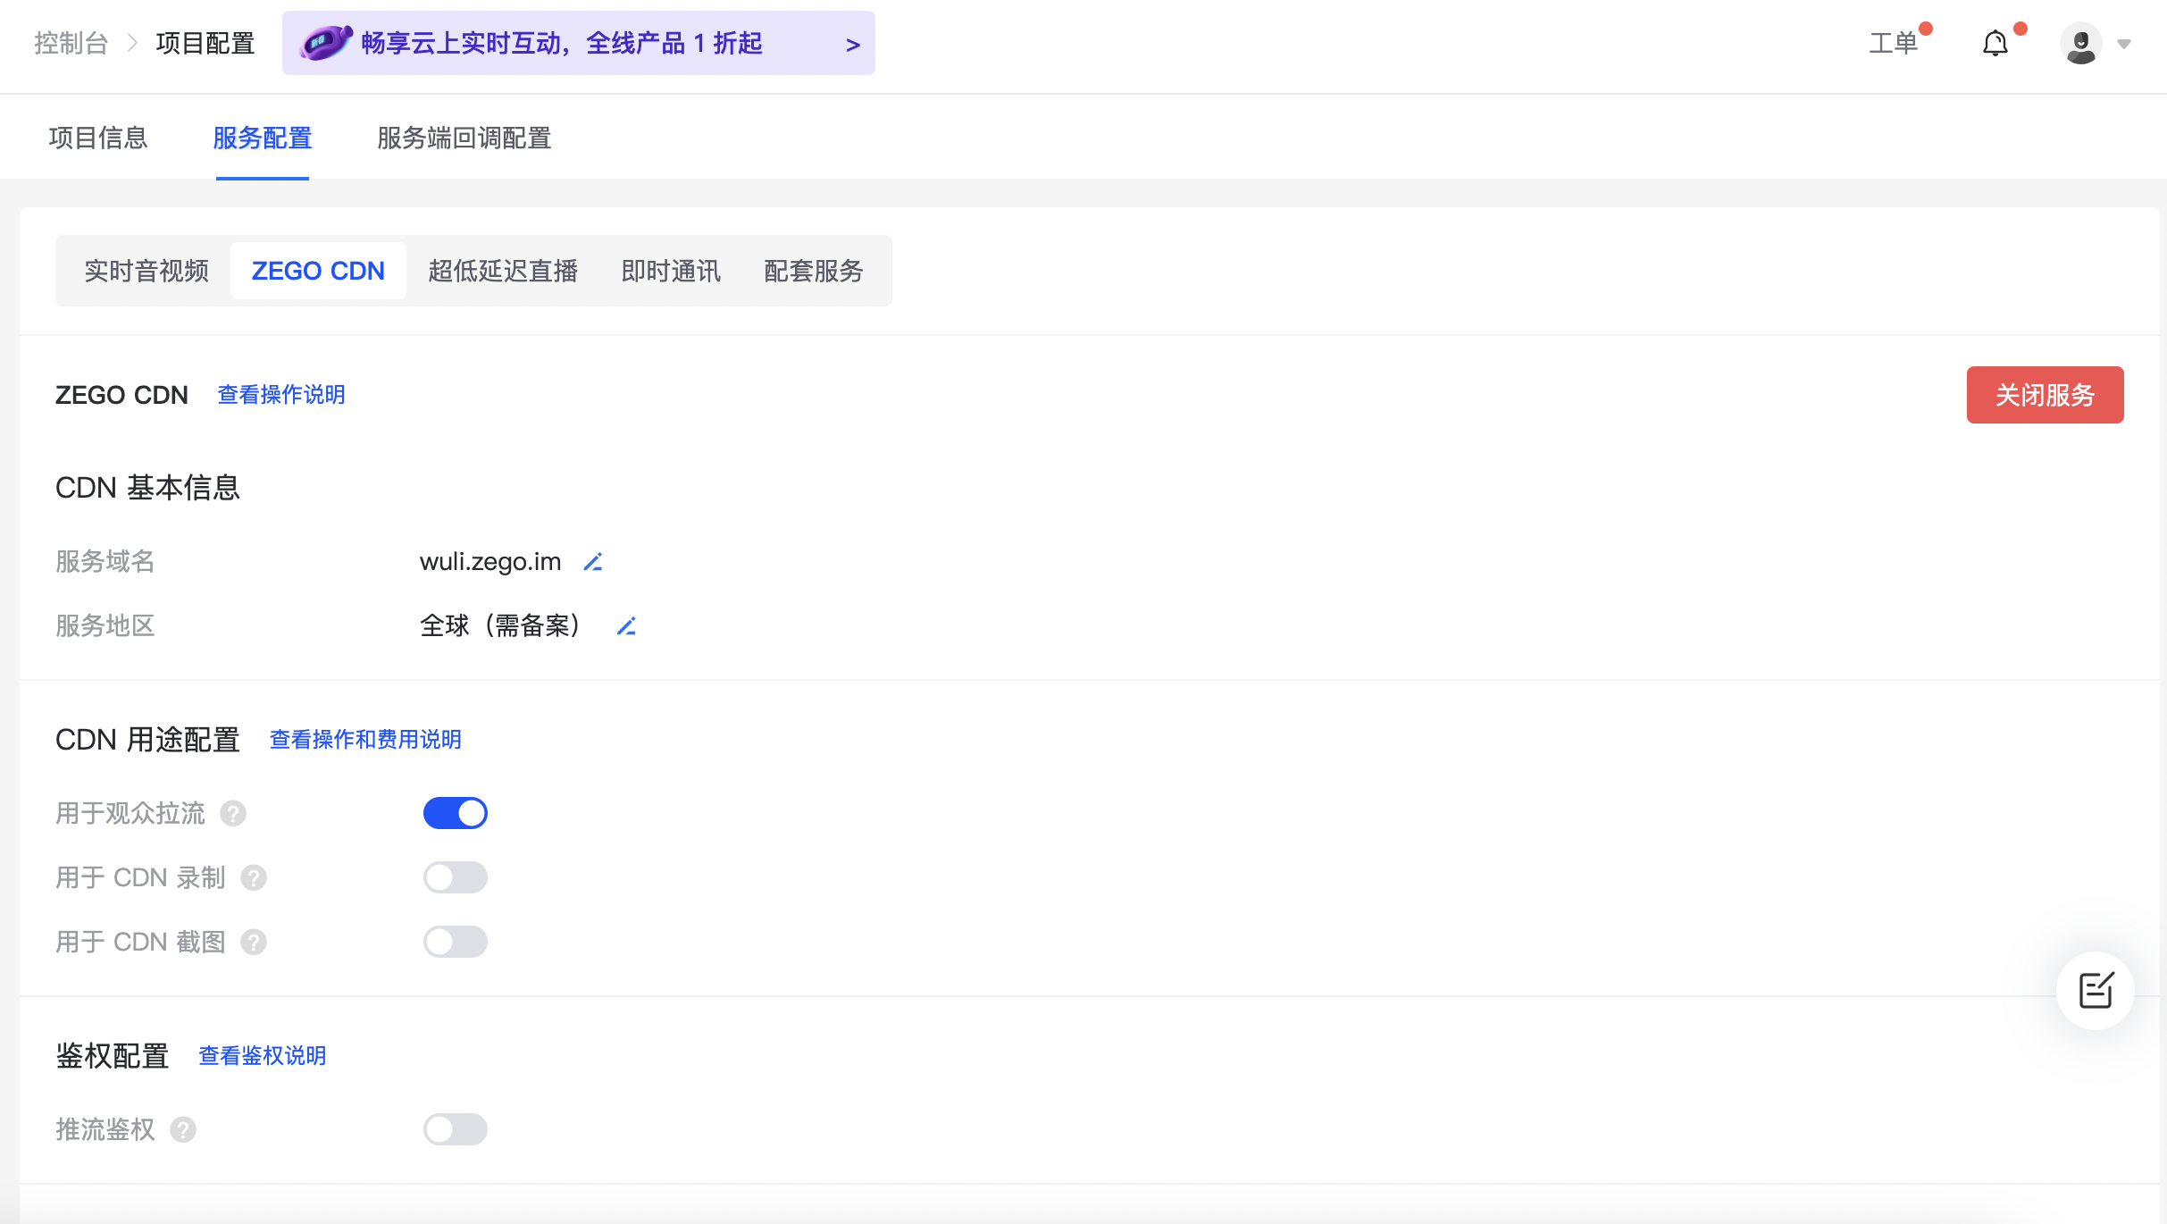
Task: Open the 超低延迟直播 service tab
Action: pyautogui.click(x=503, y=271)
